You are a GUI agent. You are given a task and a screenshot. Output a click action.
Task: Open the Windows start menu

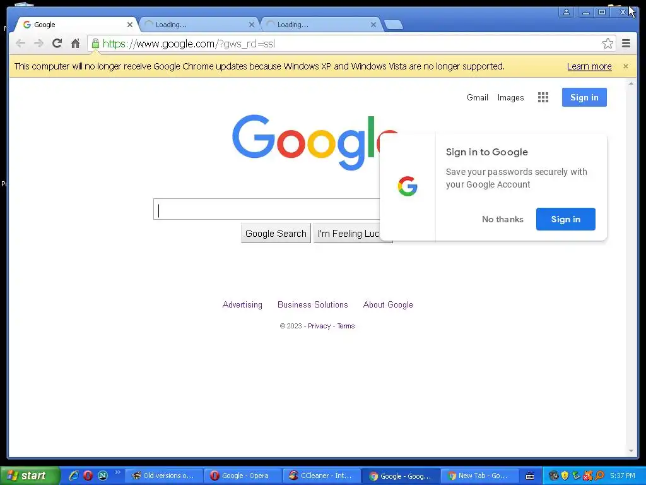(30, 476)
